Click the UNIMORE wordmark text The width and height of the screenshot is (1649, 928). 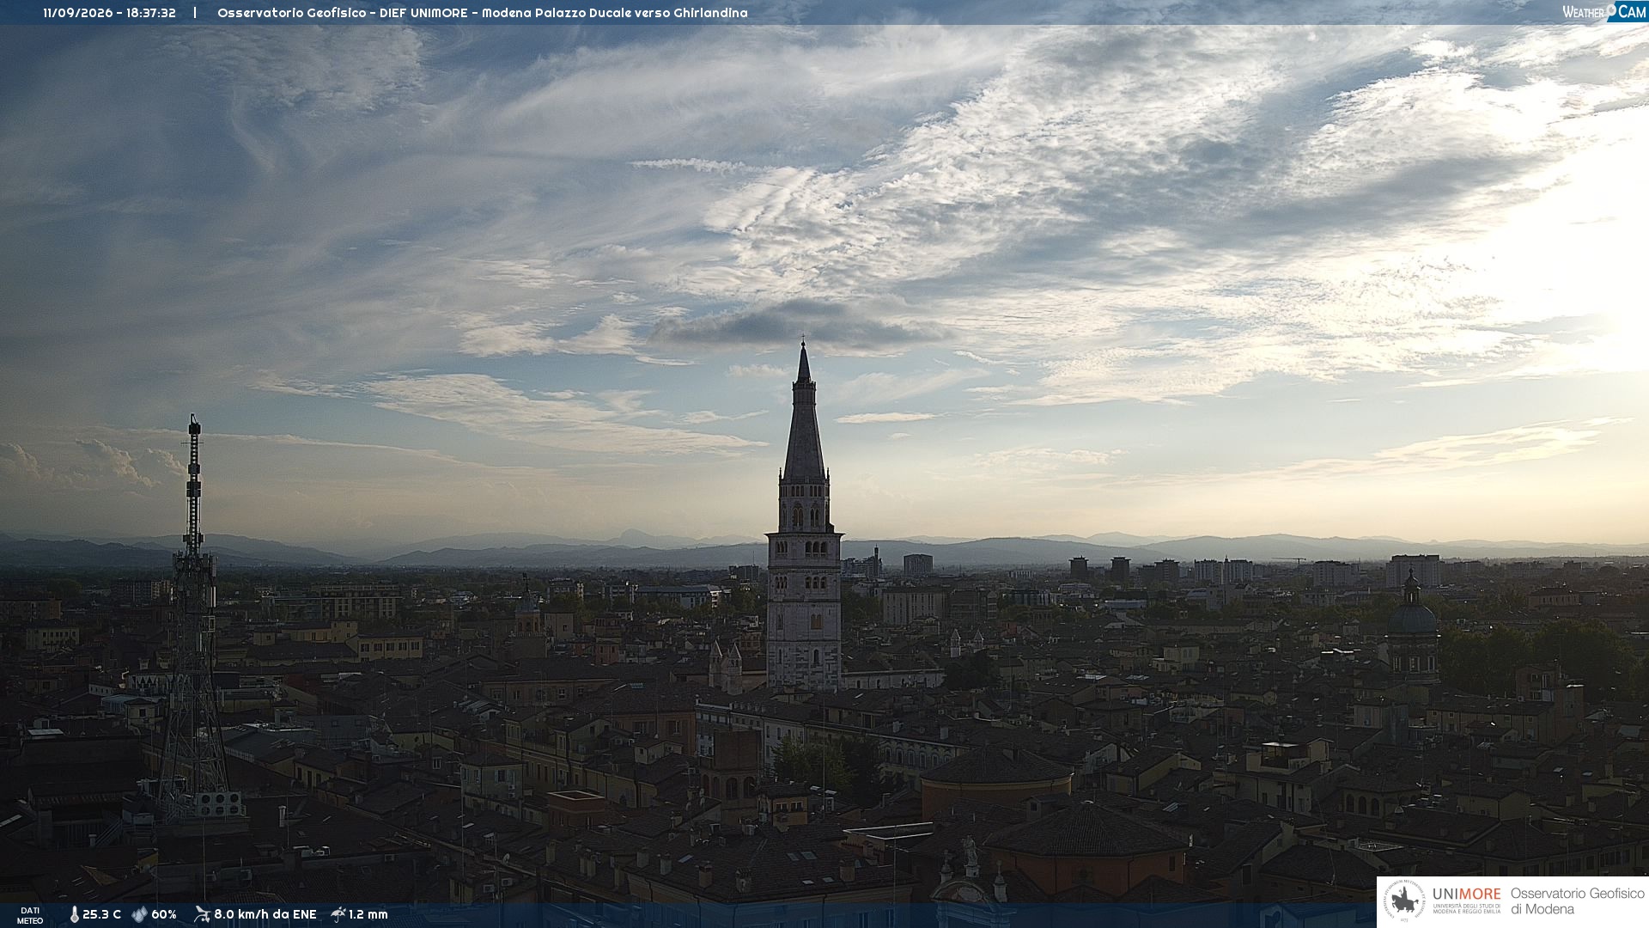pos(1466,894)
